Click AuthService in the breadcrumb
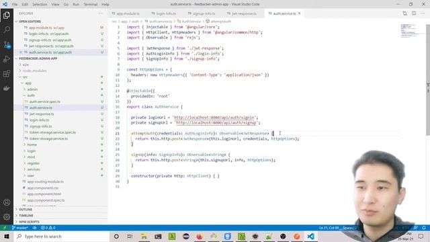This screenshot has height=242, width=430. (x=191, y=22)
